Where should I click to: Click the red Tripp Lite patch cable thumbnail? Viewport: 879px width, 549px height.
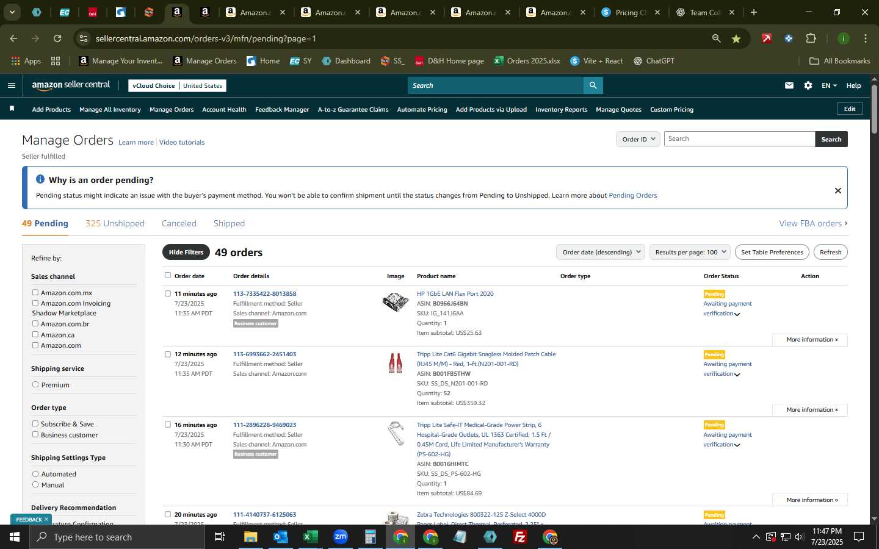point(396,363)
